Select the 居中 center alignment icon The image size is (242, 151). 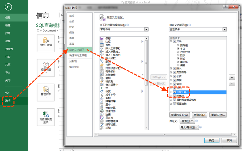pos(102,104)
